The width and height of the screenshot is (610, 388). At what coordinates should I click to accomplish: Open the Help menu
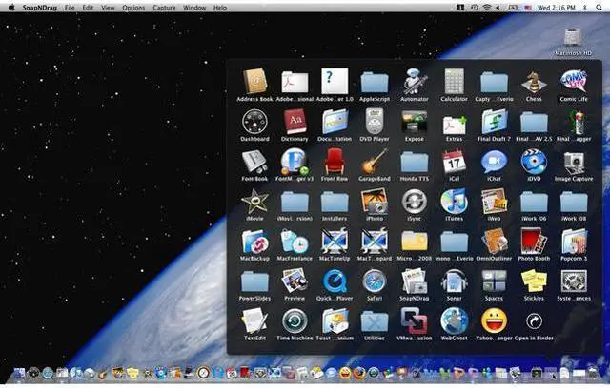point(220,8)
